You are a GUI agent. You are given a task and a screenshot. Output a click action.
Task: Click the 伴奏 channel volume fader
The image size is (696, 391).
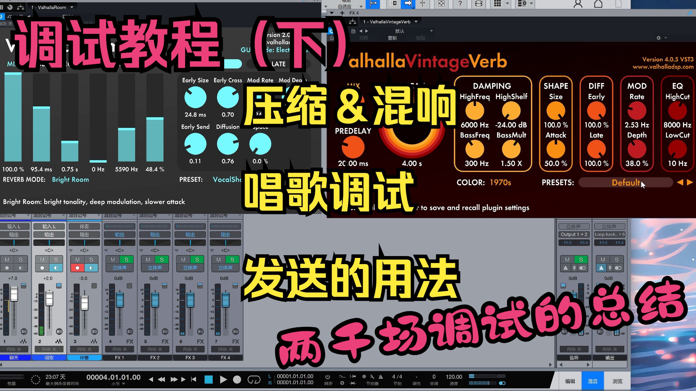pos(85,302)
